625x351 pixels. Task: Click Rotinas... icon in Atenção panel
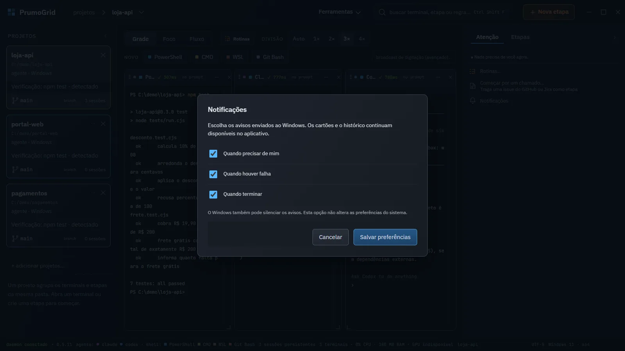coord(472,71)
